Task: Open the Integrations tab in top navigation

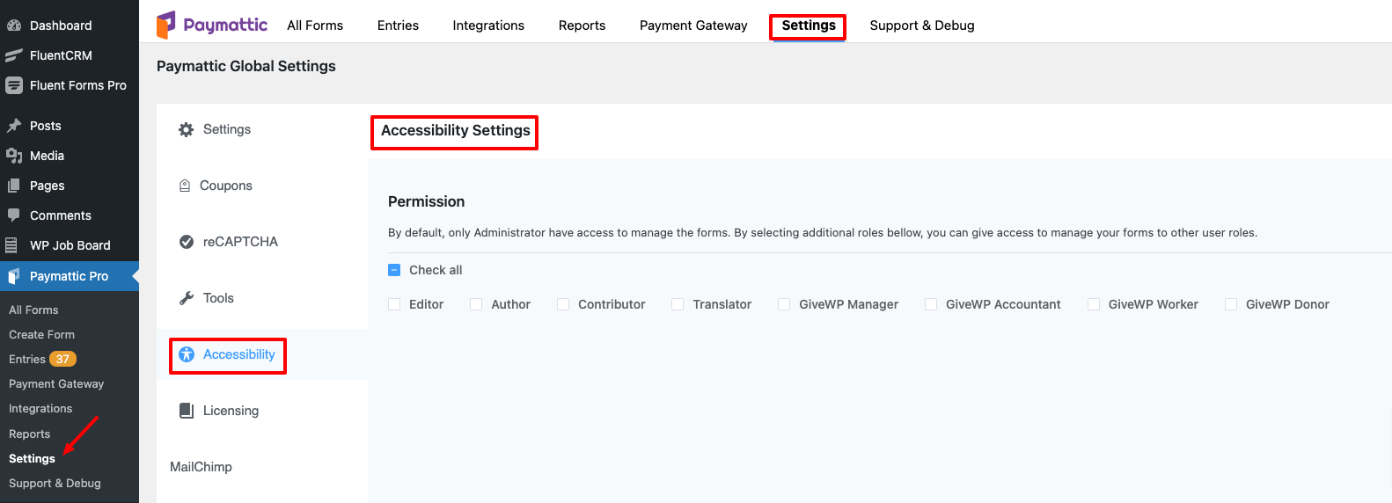Action: click(488, 26)
